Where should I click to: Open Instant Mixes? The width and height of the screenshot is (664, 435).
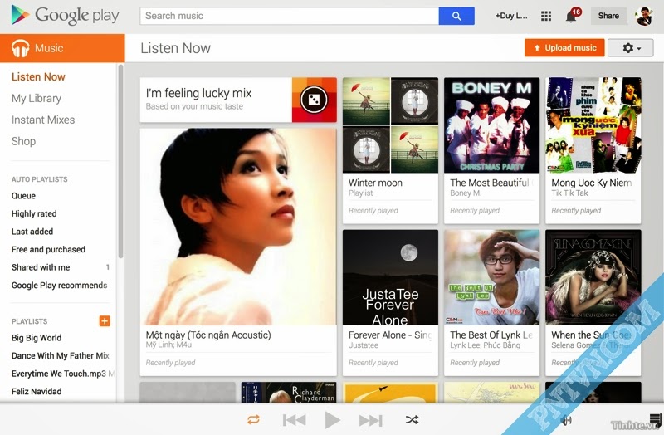[x=43, y=120]
